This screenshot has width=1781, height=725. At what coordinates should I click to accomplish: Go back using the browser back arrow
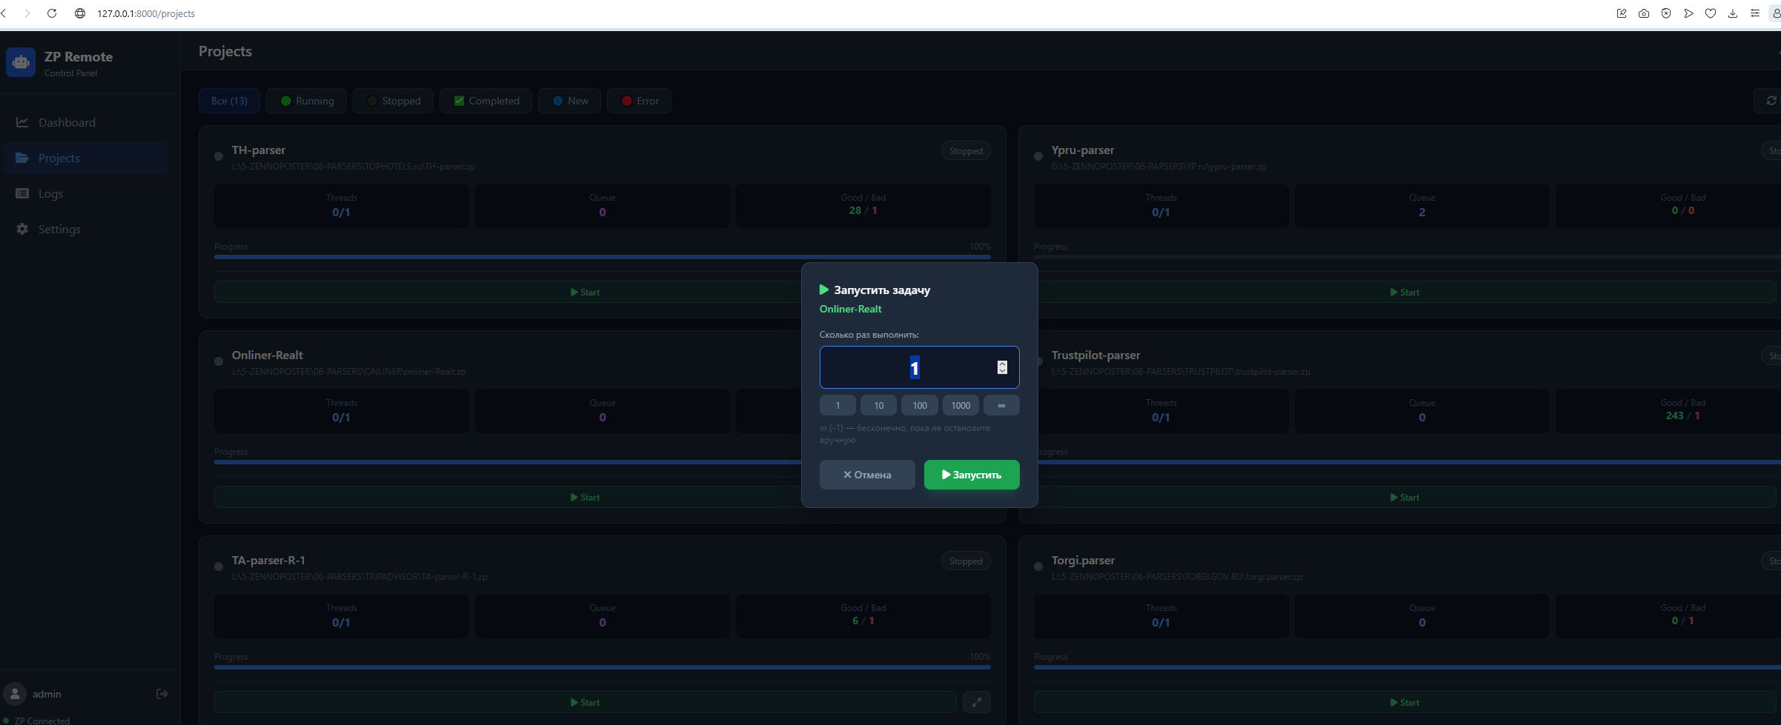point(4,13)
